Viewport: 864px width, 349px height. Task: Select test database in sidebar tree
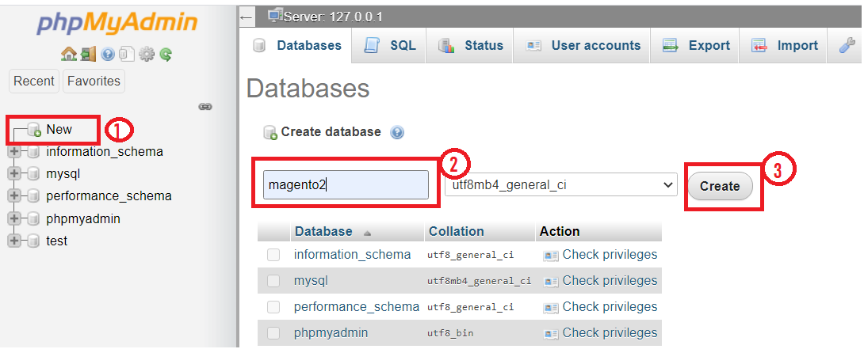click(57, 241)
